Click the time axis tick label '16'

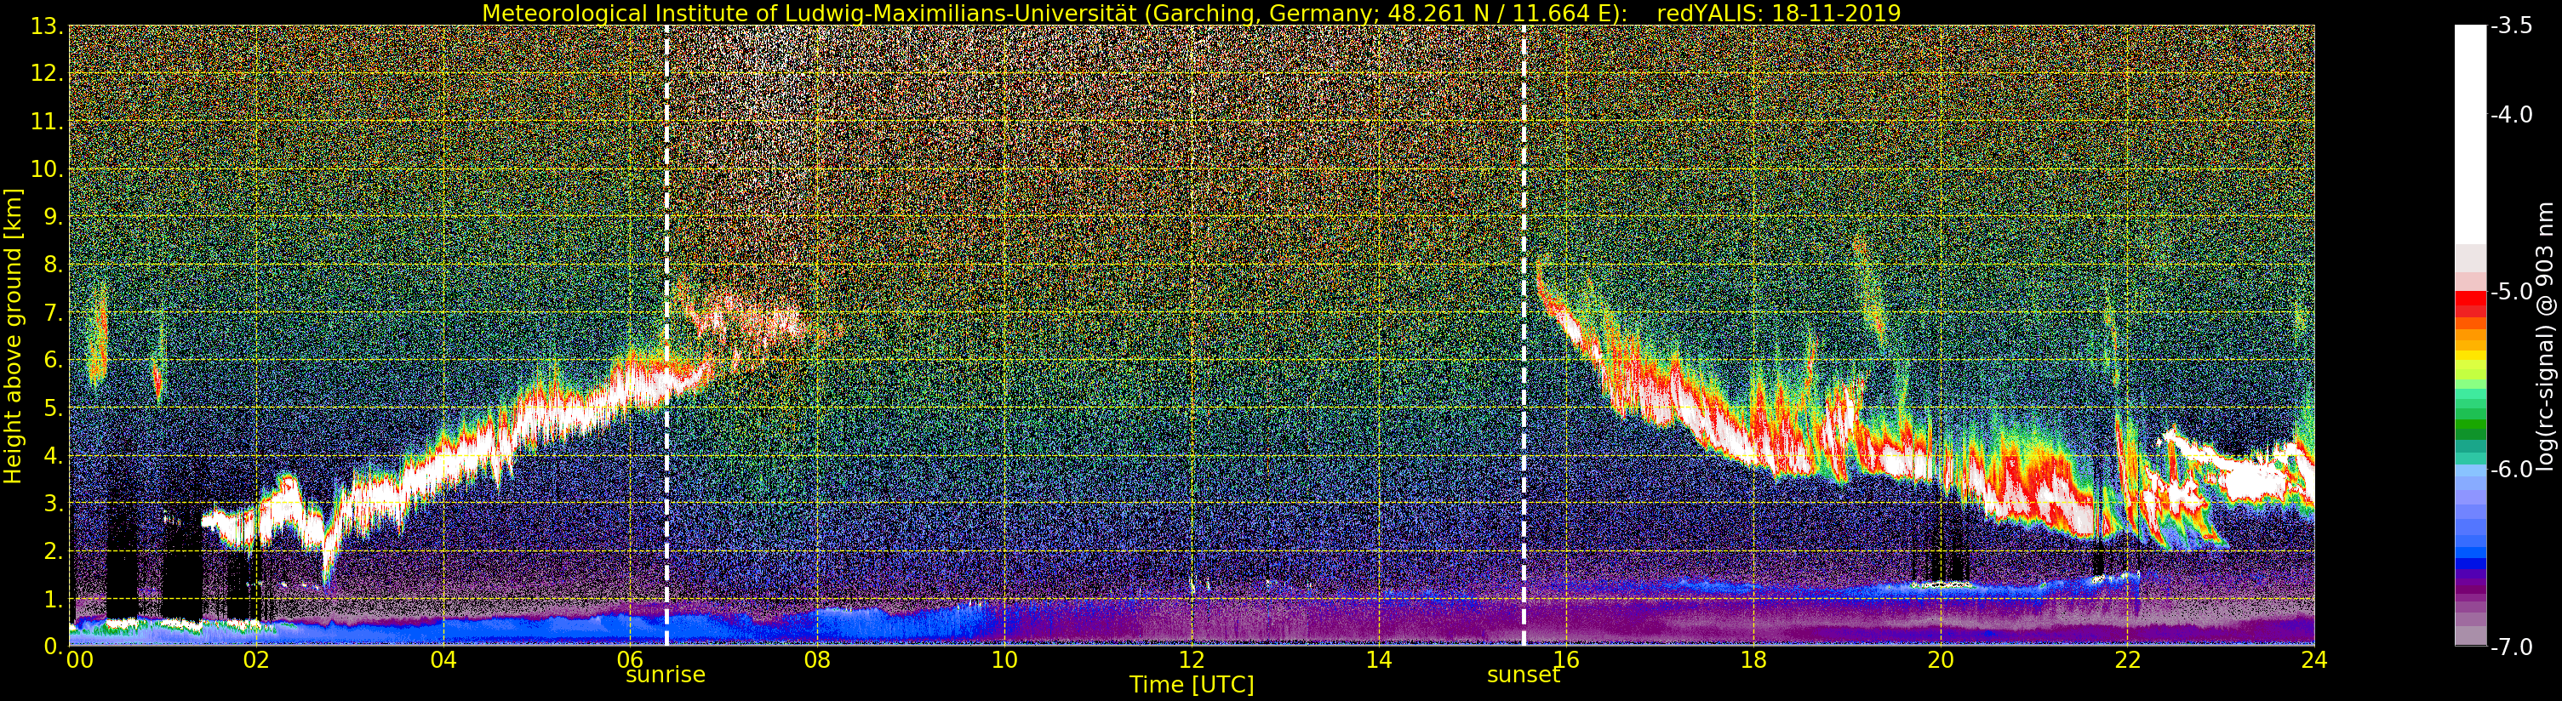pyautogui.click(x=1565, y=660)
